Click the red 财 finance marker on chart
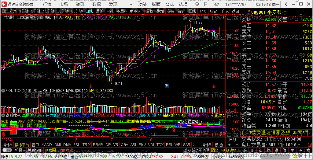This screenshot has width=313, height=160. [x=167, y=86]
